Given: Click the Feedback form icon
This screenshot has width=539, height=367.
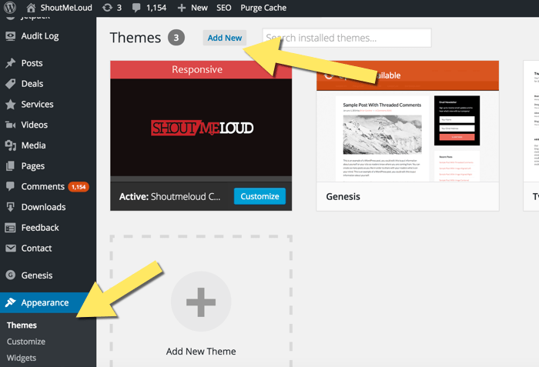Looking at the screenshot, I should tap(11, 228).
